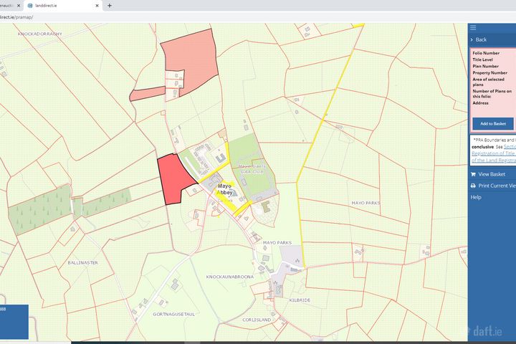The width and height of the screenshot is (516, 344).
Task: Click the Back chevron arrow
Action: (x=472, y=39)
